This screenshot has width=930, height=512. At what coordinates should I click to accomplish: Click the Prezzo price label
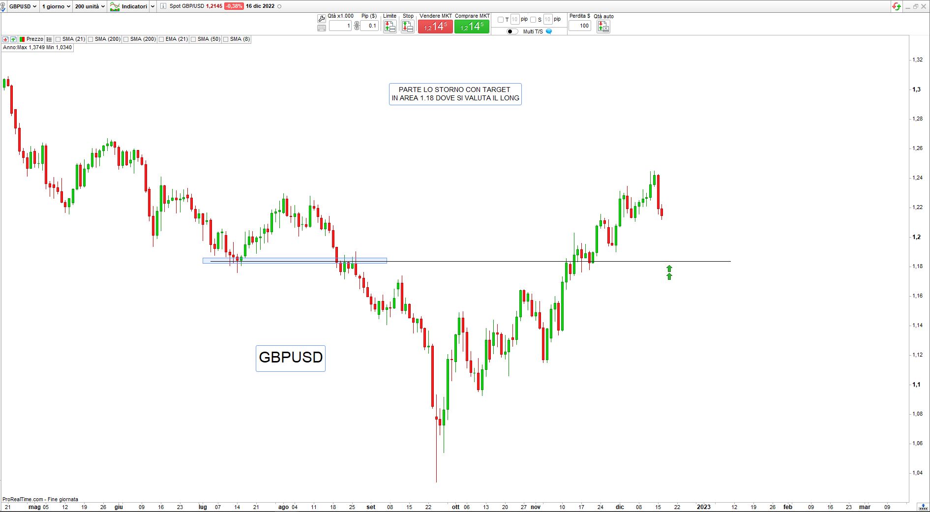coord(35,39)
